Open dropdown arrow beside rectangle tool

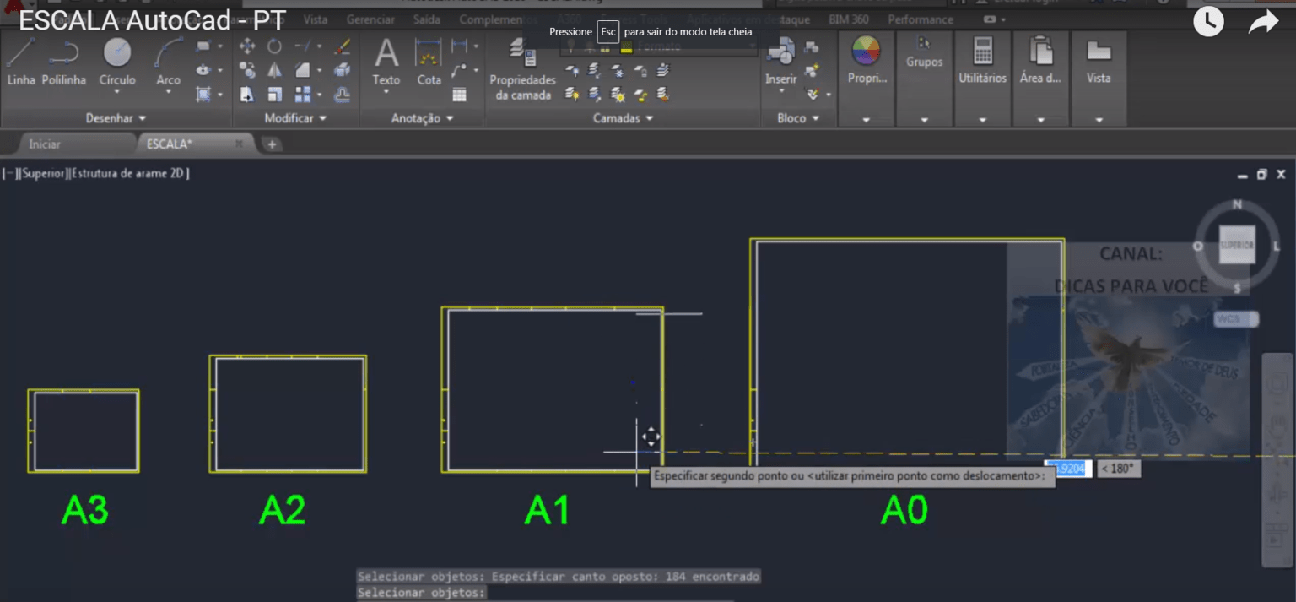[220, 46]
